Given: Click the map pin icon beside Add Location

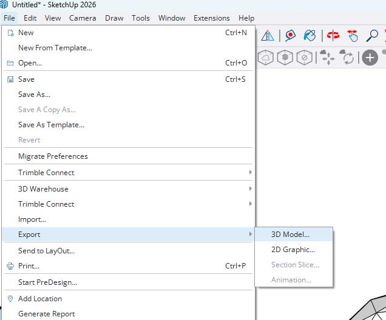Looking at the screenshot, I should [10, 299].
